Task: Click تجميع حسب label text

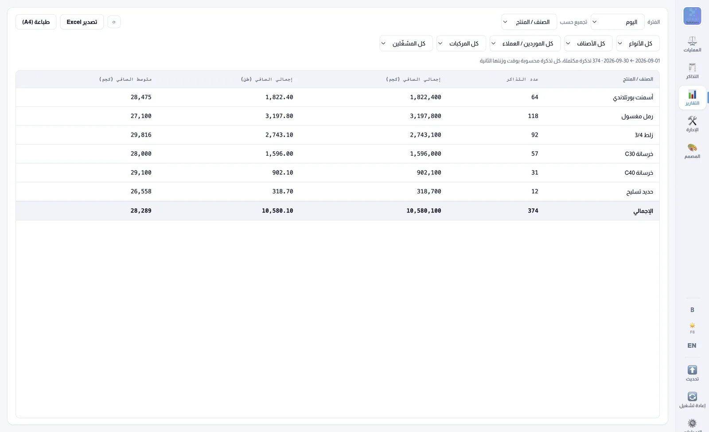Action: coord(573,22)
